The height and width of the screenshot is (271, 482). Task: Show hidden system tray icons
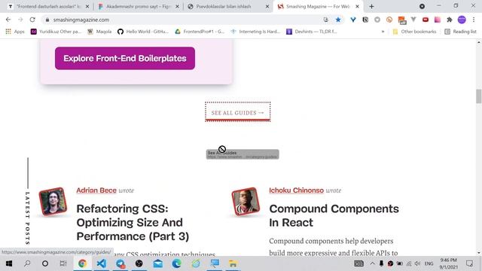pyautogui.click(x=372, y=263)
